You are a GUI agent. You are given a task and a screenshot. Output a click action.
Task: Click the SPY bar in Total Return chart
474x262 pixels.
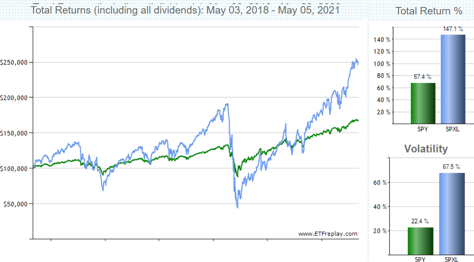[423, 103]
